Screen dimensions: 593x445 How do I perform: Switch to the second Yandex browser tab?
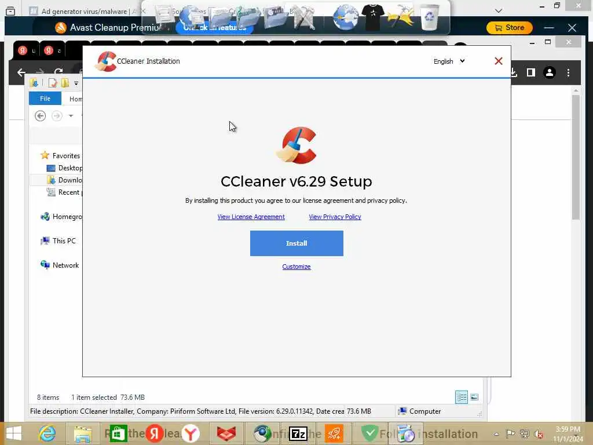(x=52, y=51)
